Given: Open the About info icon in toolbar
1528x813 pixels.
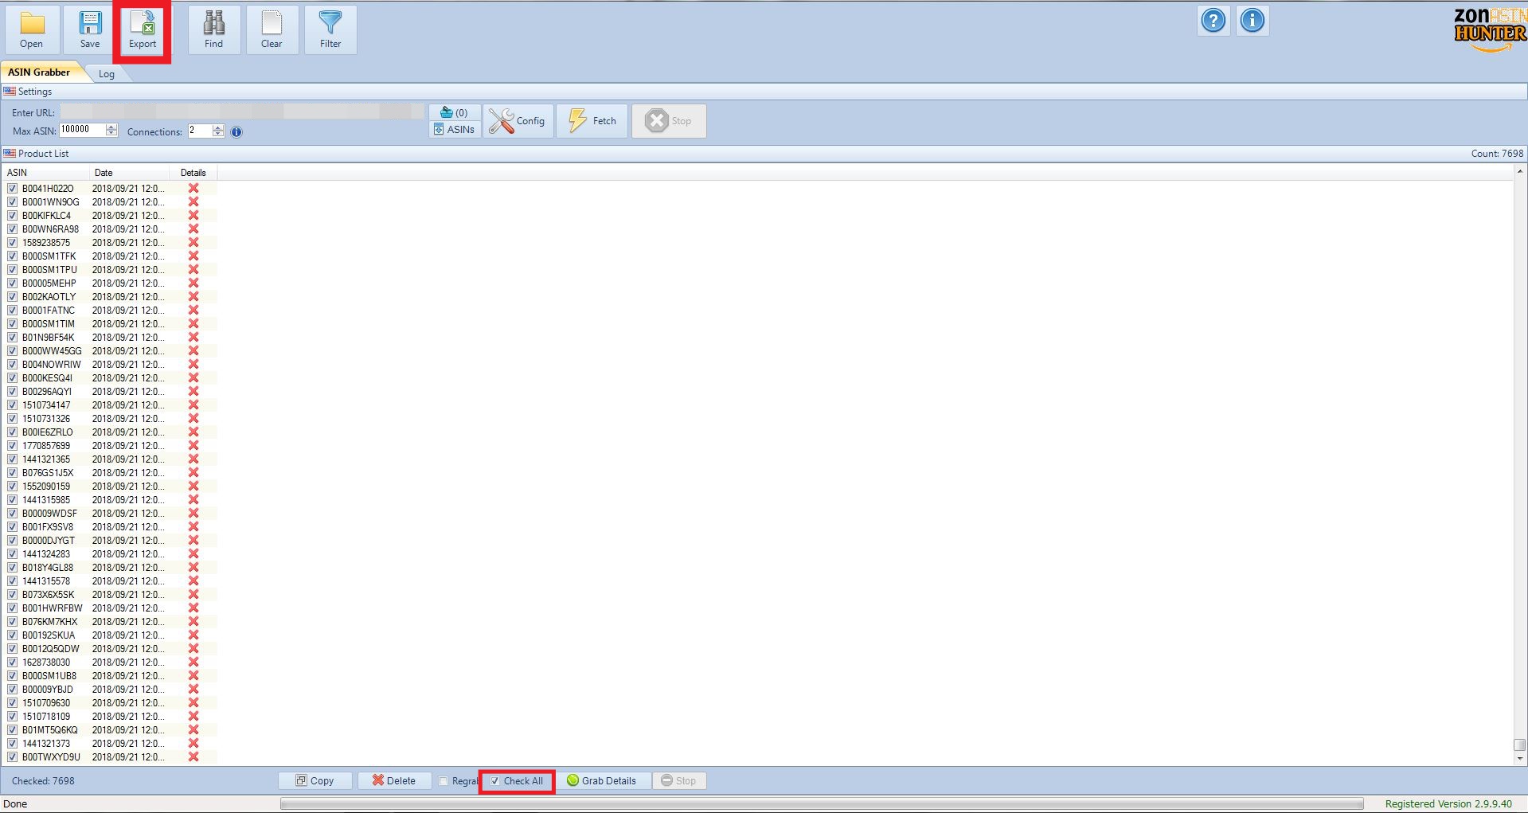Looking at the screenshot, I should [1252, 21].
